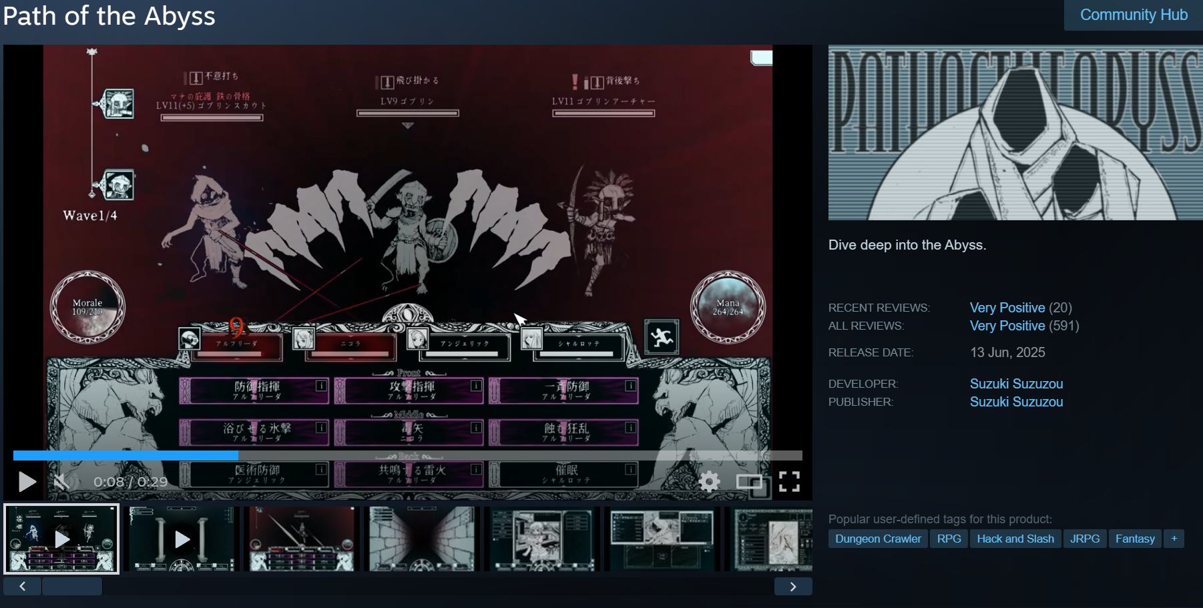The width and height of the screenshot is (1203, 608).
Task: Open the Community Hub
Action: (x=1134, y=15)
